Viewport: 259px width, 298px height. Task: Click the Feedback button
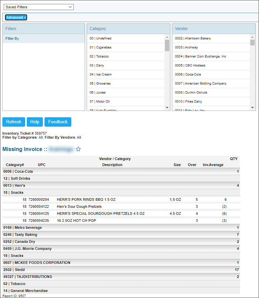(x=58, y=122)
